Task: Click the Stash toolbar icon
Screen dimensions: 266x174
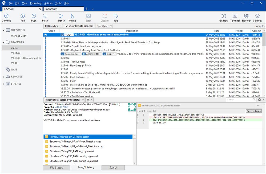Action: pos(88,18)
